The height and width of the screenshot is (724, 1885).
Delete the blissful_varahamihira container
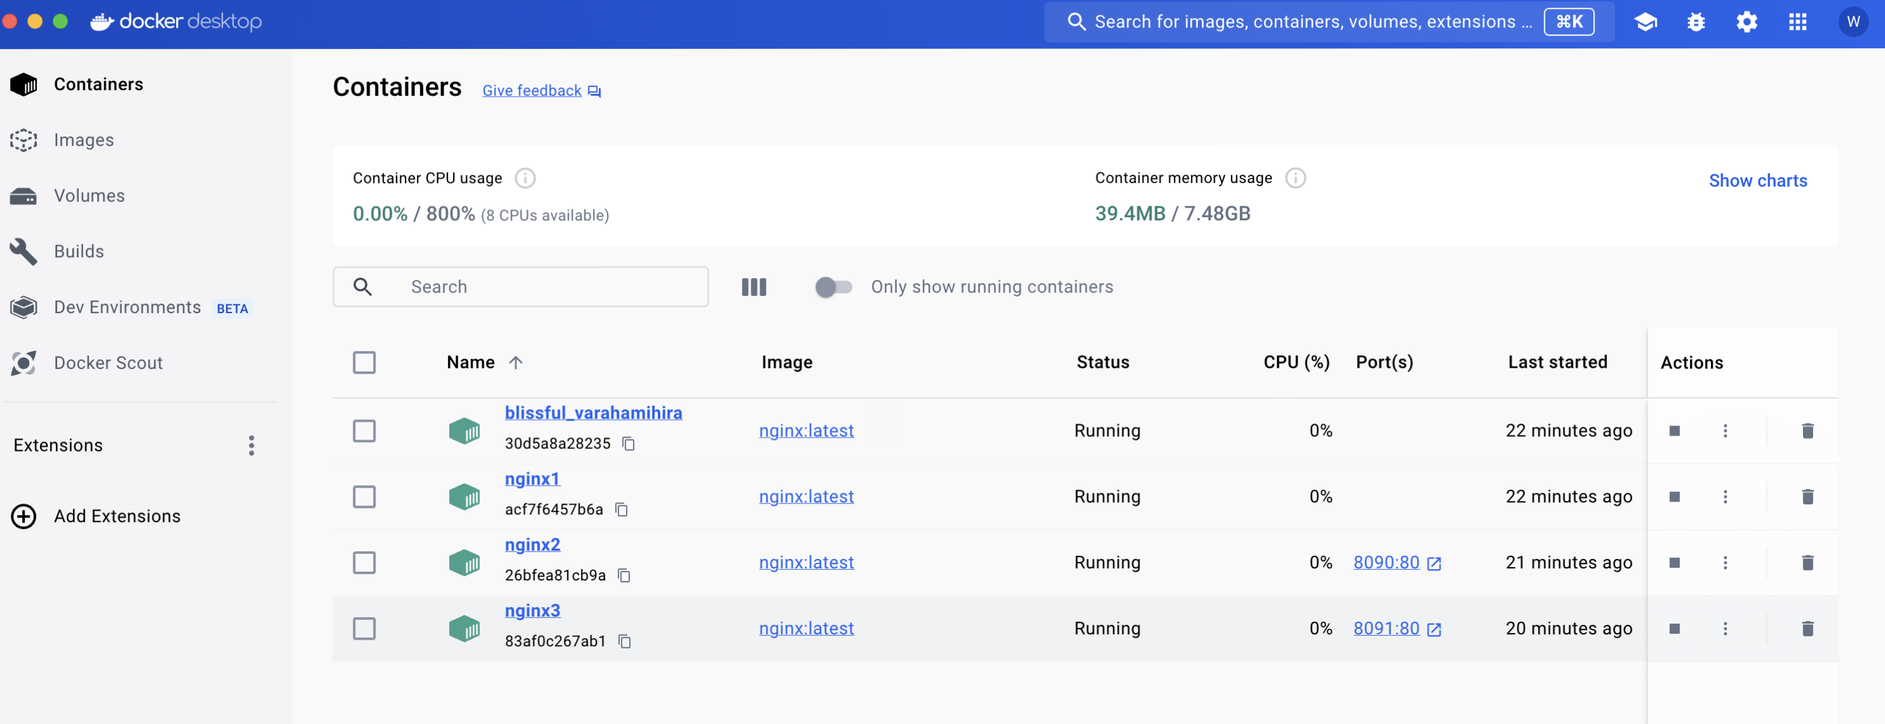(x=1807, y=431)
